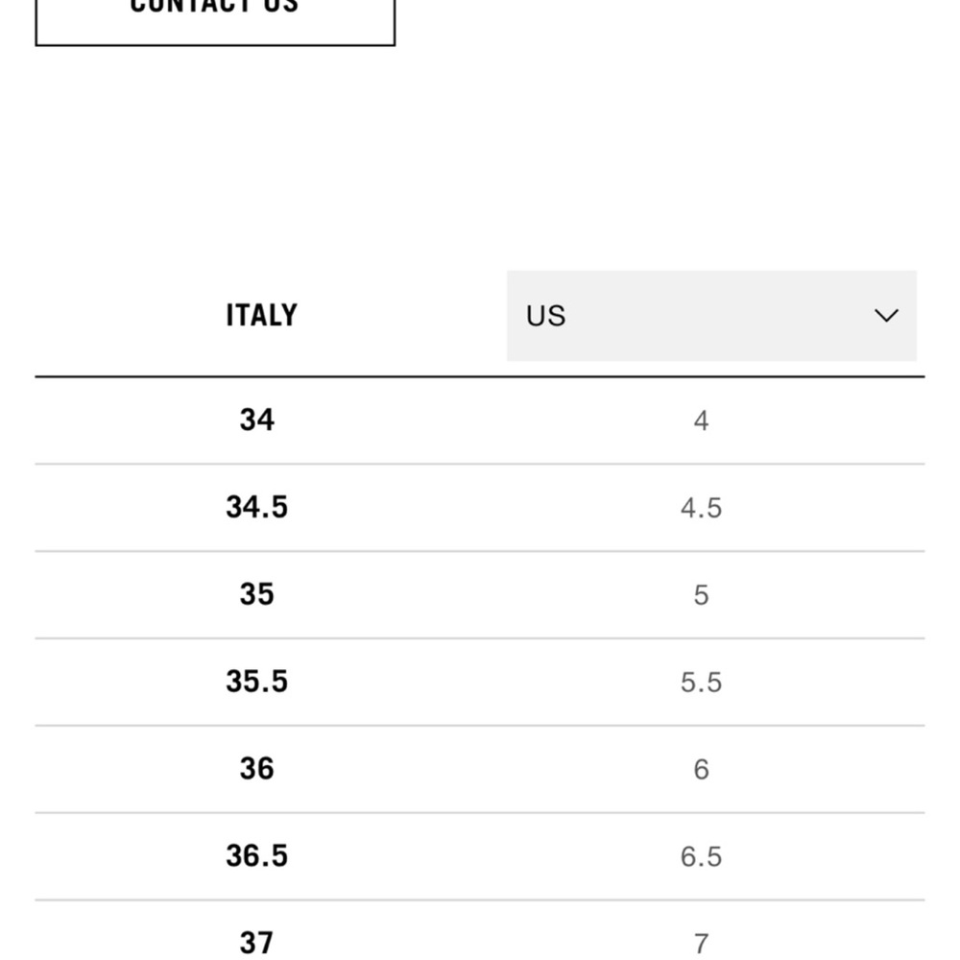The image size is (960, 960).
Task: Click US size 6 value
Action: click(x=701, y=769)
